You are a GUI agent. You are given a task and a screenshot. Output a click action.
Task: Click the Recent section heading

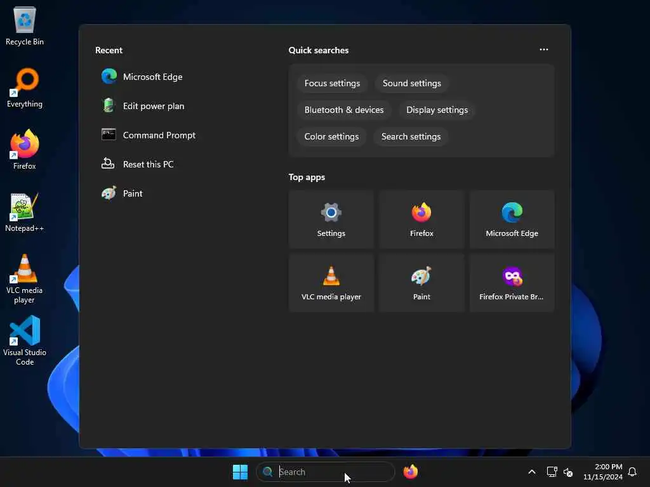click(x=109, y=50)
